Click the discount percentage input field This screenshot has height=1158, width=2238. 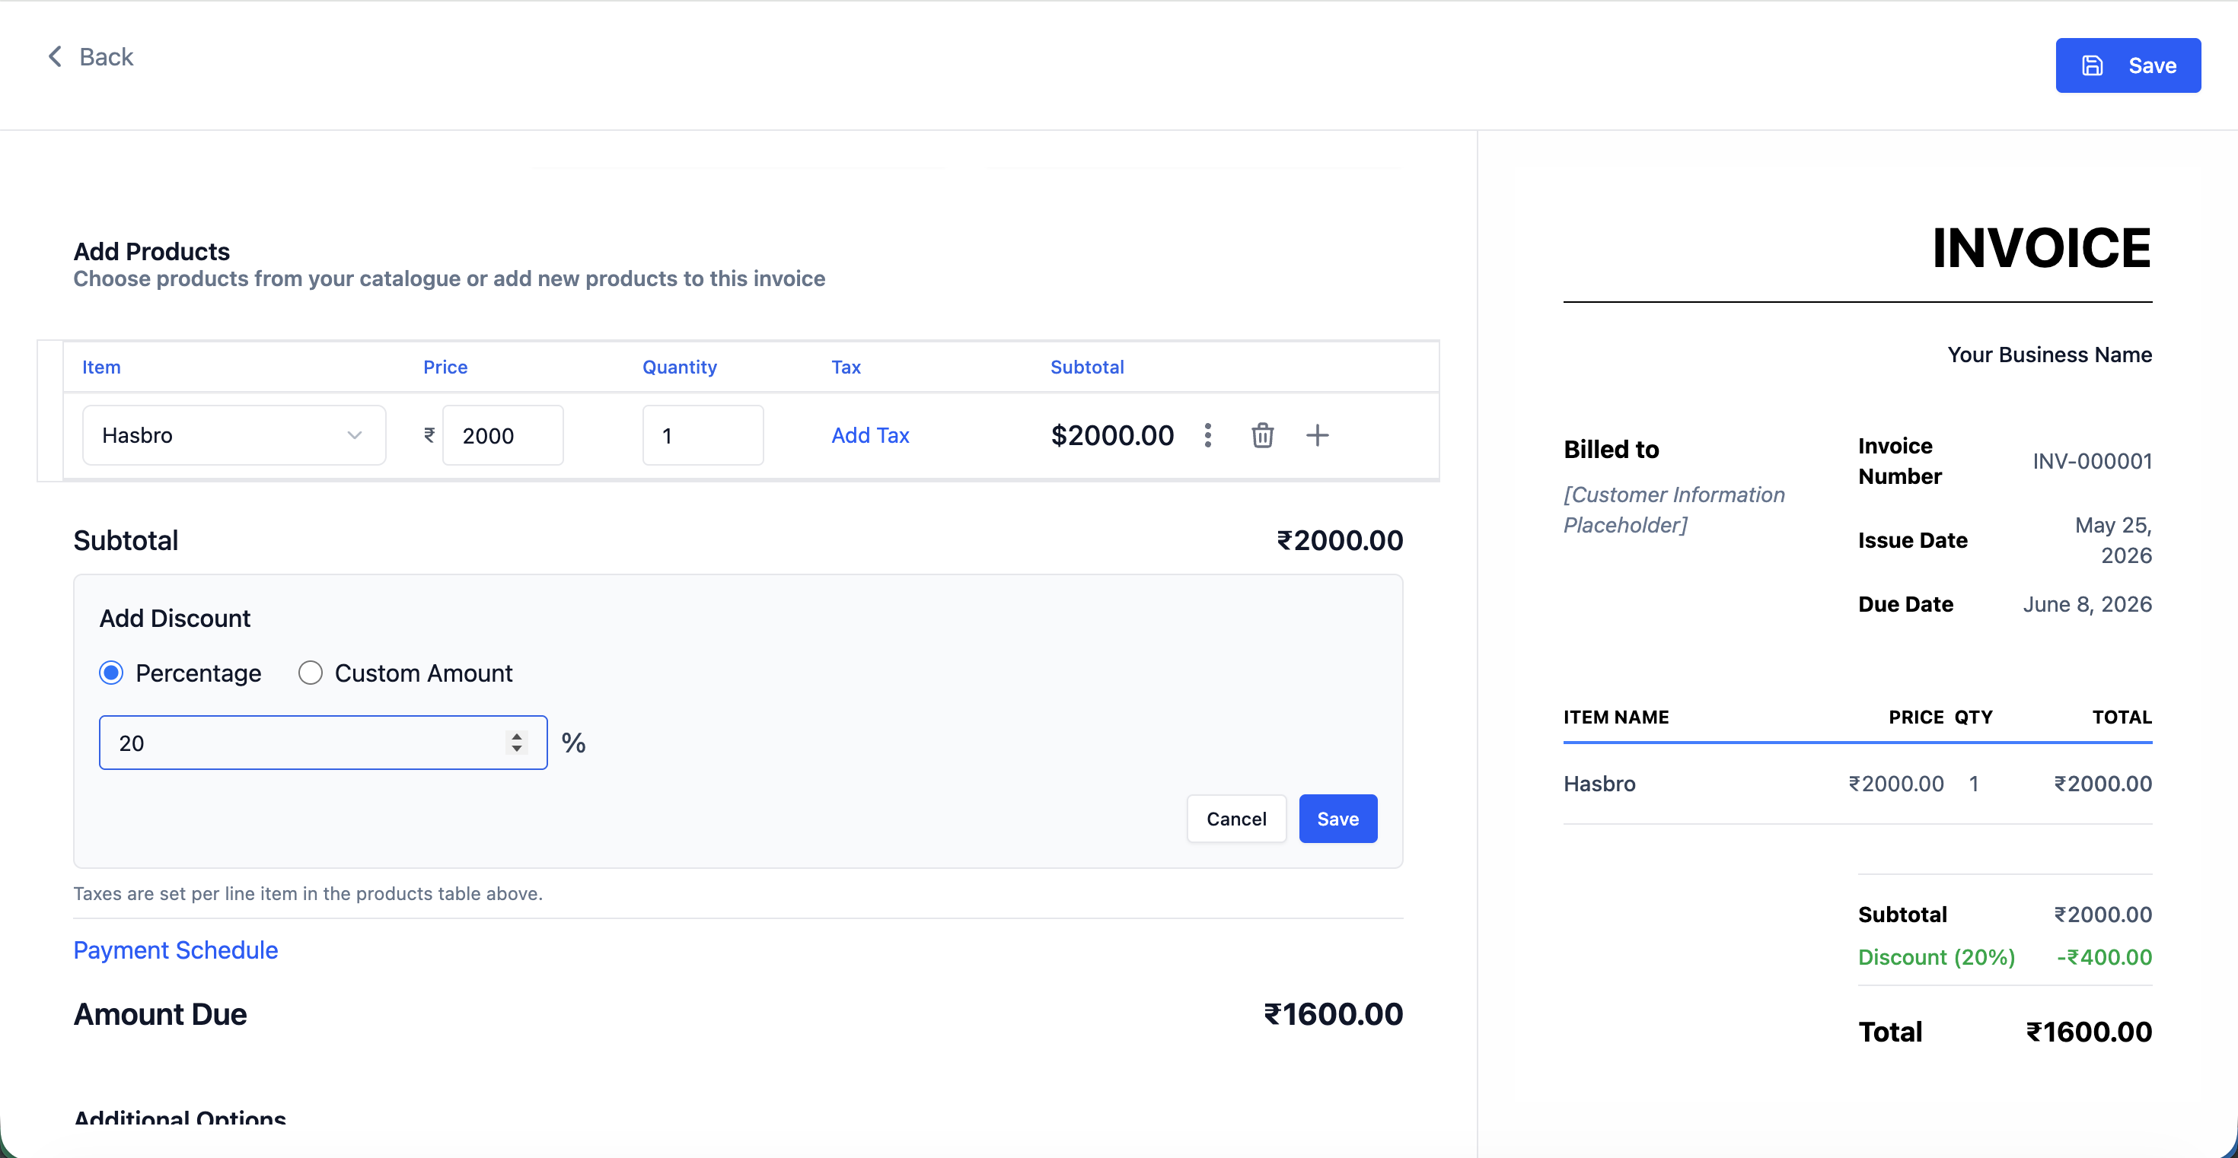pos(324,742)
